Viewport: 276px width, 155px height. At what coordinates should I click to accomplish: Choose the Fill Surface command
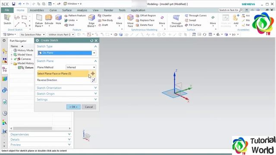coord(193,25)
